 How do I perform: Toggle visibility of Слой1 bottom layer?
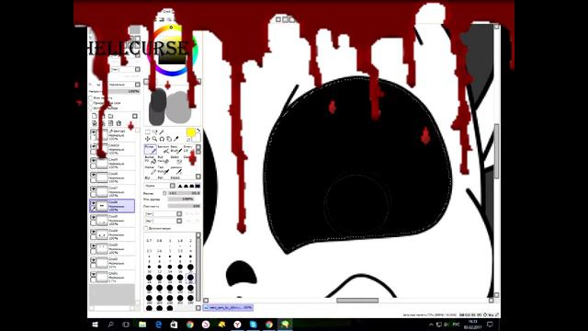(x=93, y=274)
